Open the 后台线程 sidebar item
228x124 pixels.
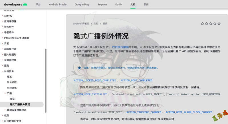12,82
